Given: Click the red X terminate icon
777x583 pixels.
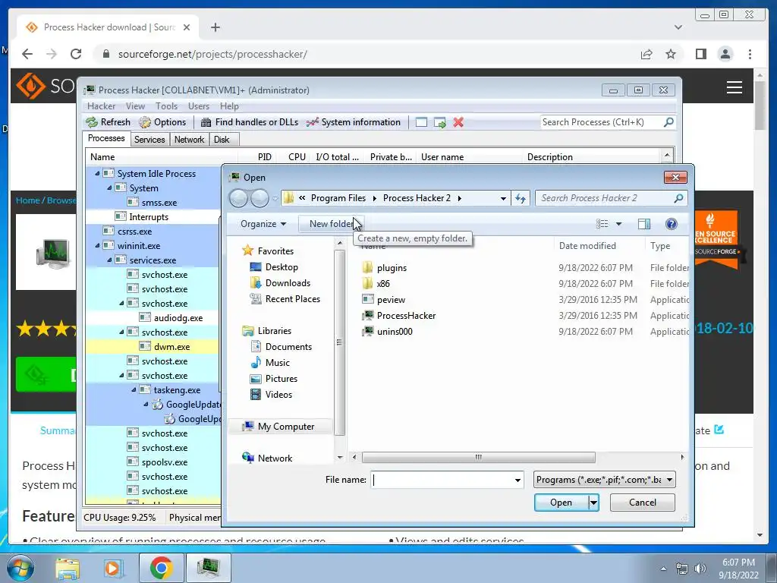Looking at the screenshot, I should (458, 122).
